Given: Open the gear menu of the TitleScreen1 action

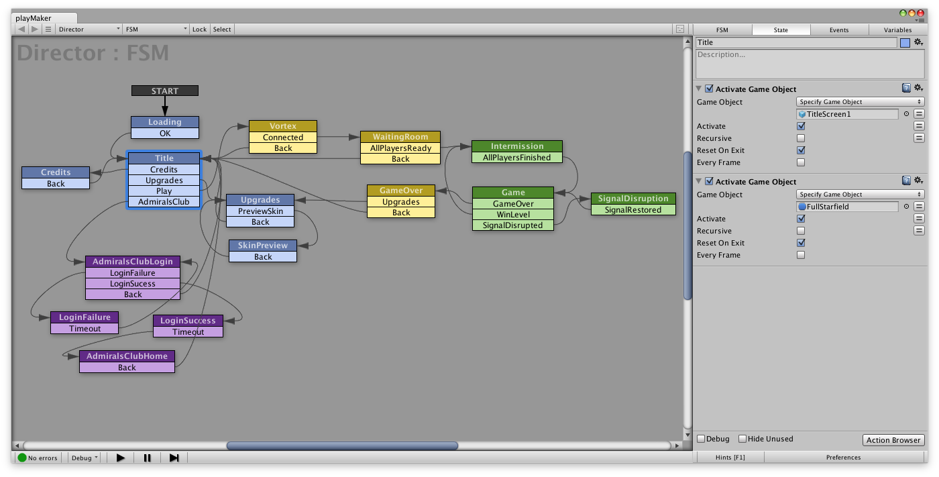Looking at the screenshot, I should 919,88.
